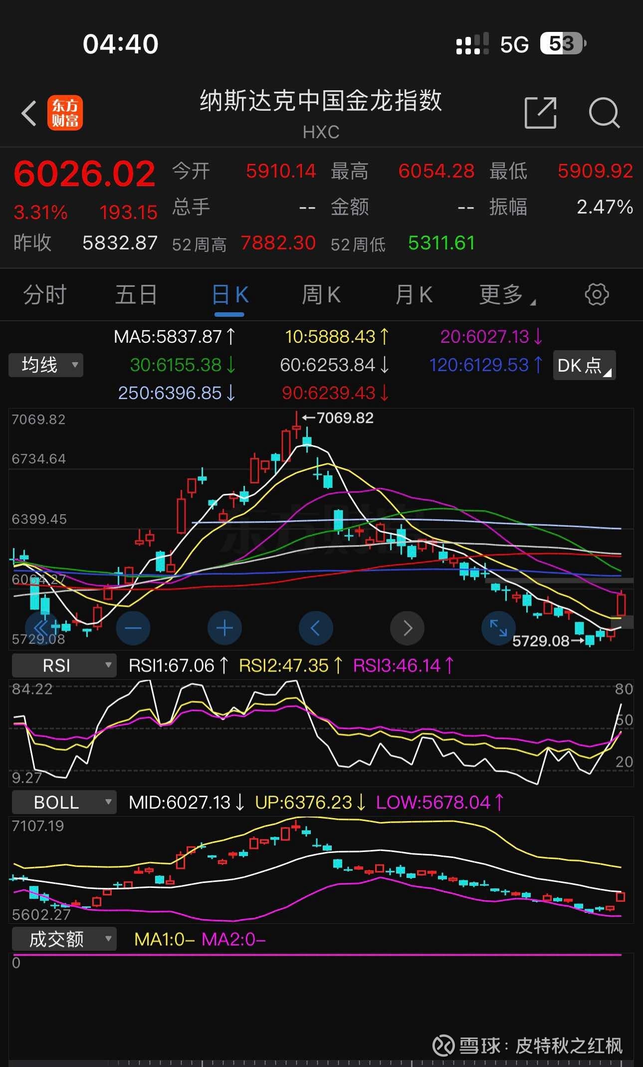Switch to 分时 tab
Screen dimensions: 643x1067
tap(45, 294)
